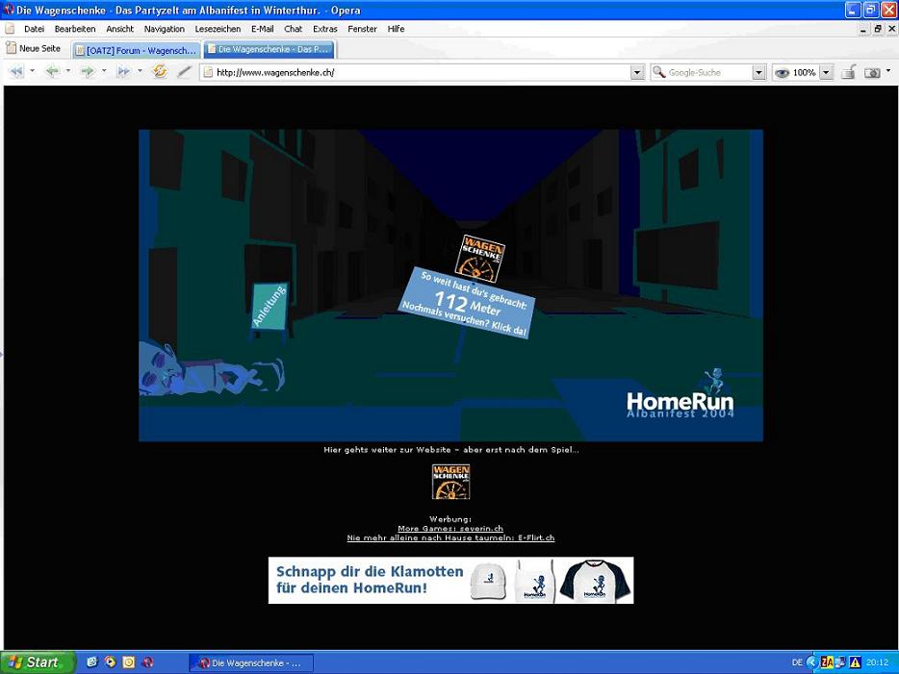The width and height of the screenshot is (899, 674).
Task: Click the wand icon in the toolbar
Action: pyautogui.click(x=184, y=72)
